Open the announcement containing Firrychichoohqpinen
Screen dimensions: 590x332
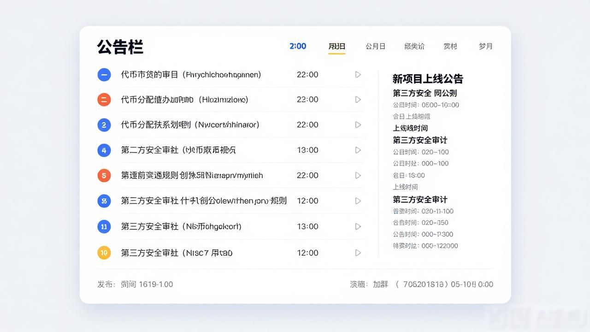coord(191,75)
